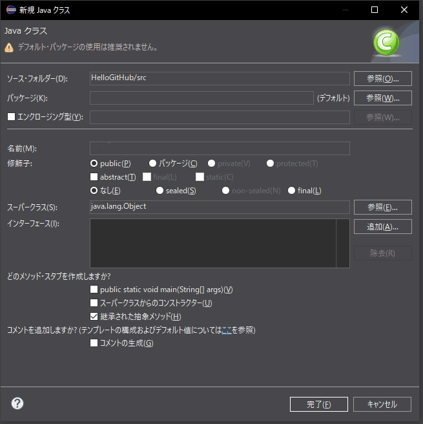Open the template settings ここ link
The width and height of the screenshot is (423, 424).
click(226, 330)
